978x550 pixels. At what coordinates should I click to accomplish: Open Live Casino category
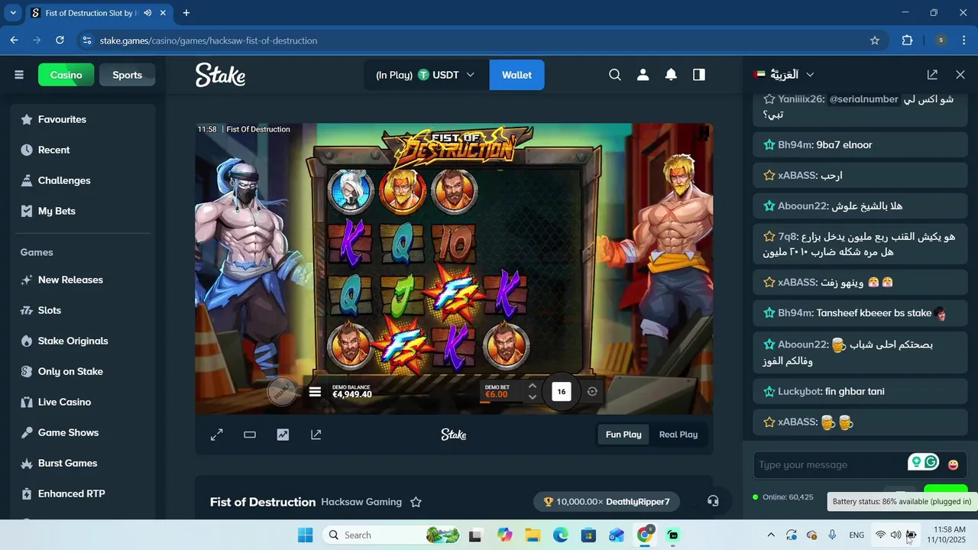[x=84, y=402]
